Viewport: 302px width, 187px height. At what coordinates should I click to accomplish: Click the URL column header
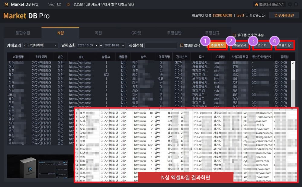82,57
